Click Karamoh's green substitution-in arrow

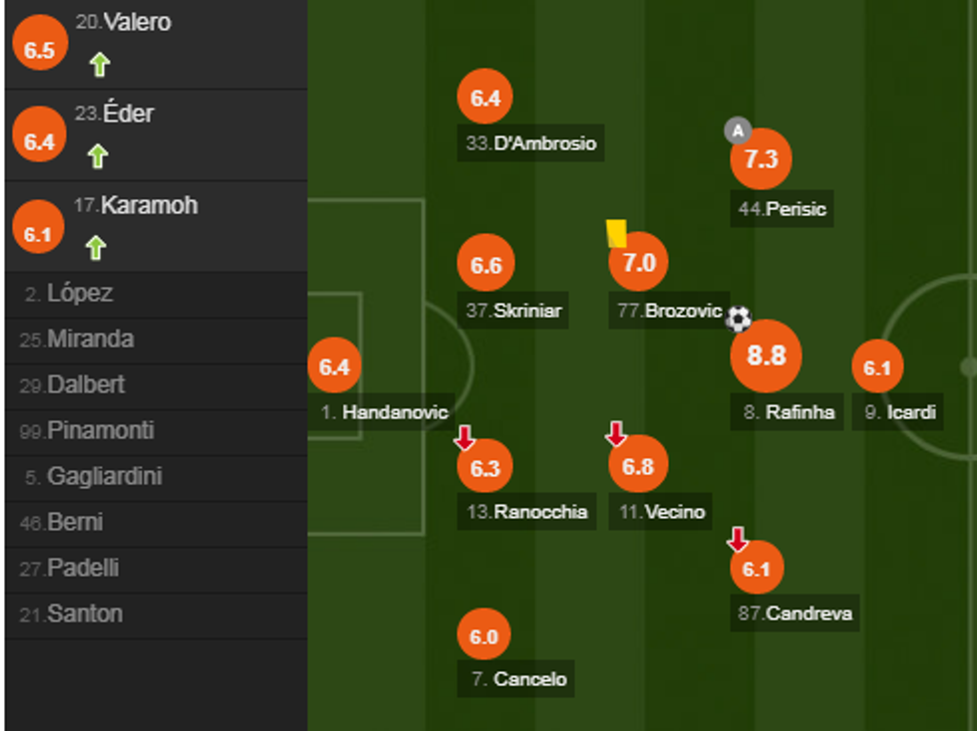pyautogui.click(x=96, y=247)
